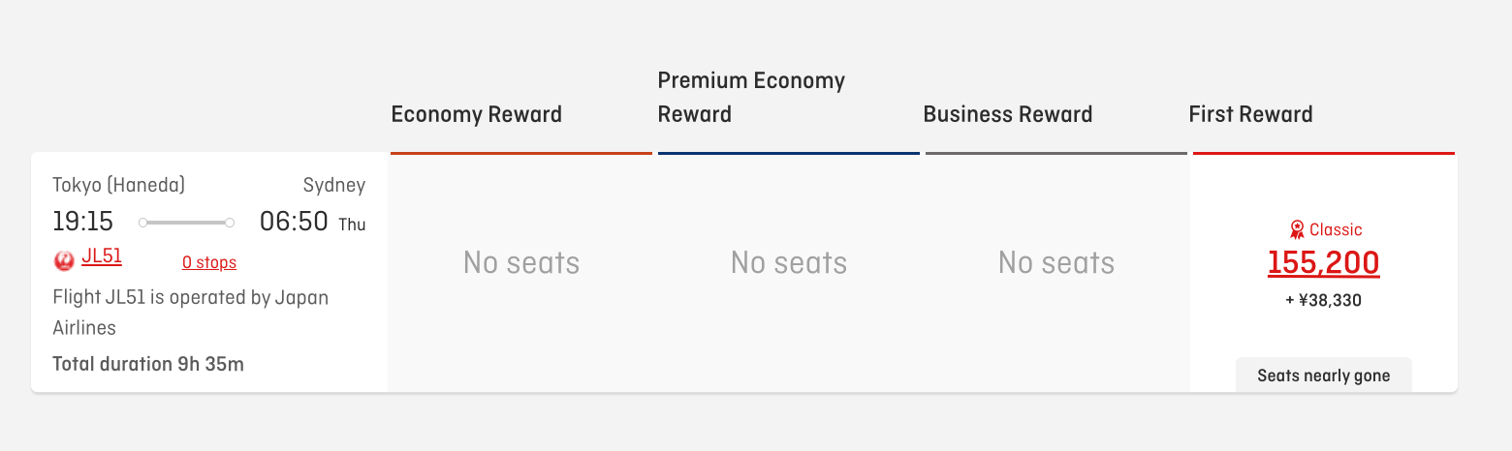Open the JL51 flight number link

point(102,256)
